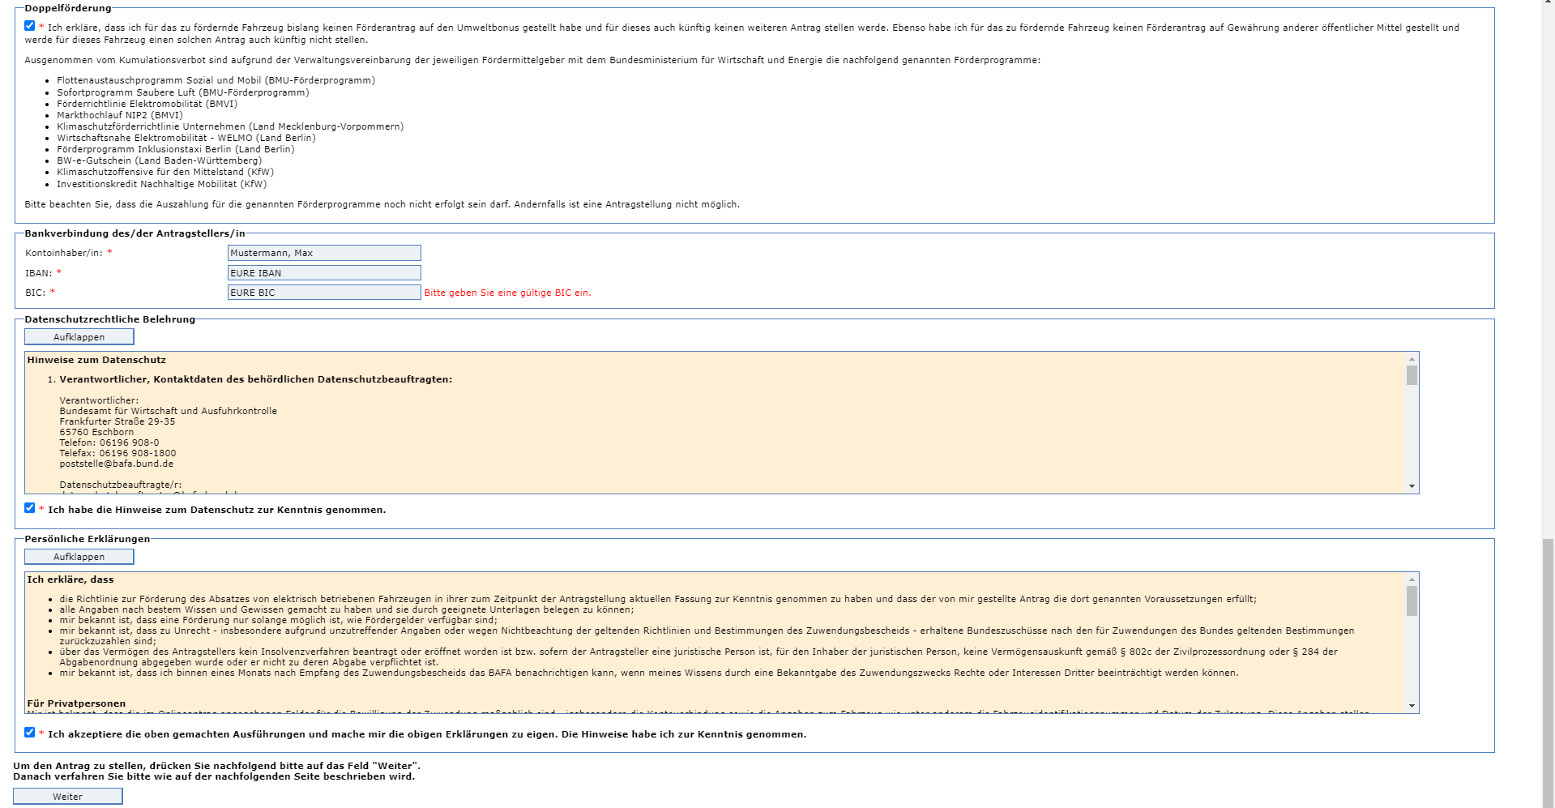Click the 'BIC:' field label
Viewport: 1555px width, 808px height.
36,293
